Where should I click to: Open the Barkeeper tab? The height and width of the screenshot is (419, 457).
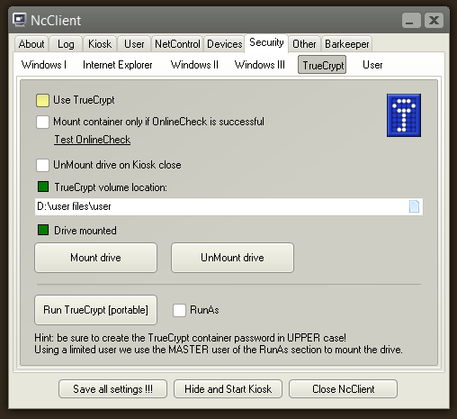coord(347,44)
